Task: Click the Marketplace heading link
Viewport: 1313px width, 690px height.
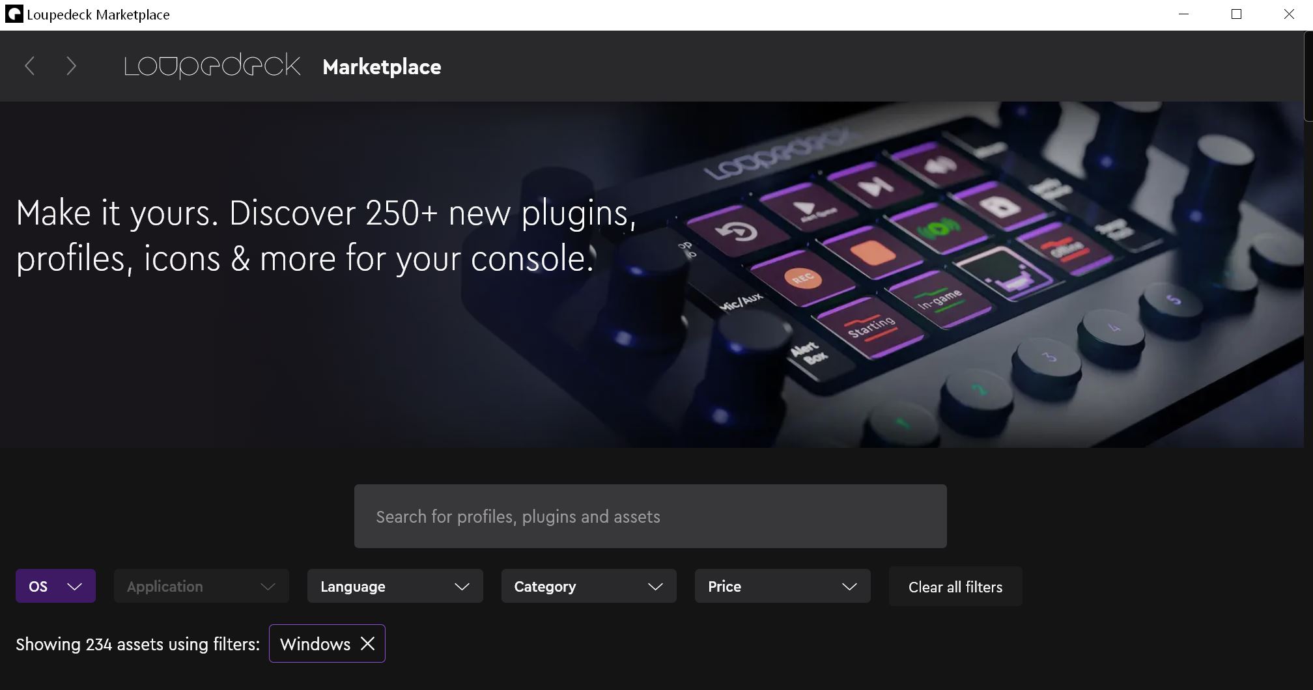Action: [382, 66]
